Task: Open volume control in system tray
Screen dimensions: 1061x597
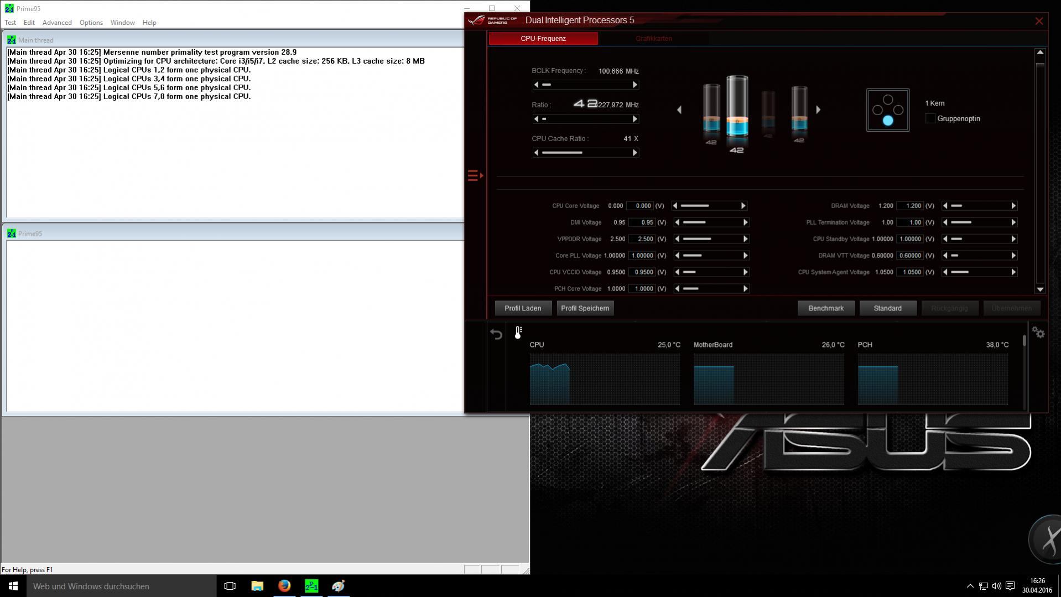Action: coord(997,586)
